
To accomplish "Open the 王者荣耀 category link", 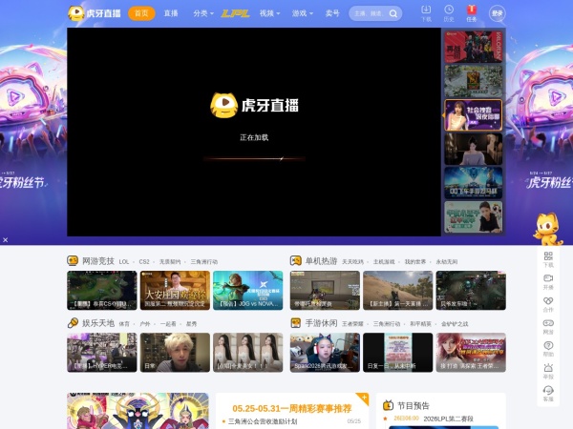I will tap(352, 324).
